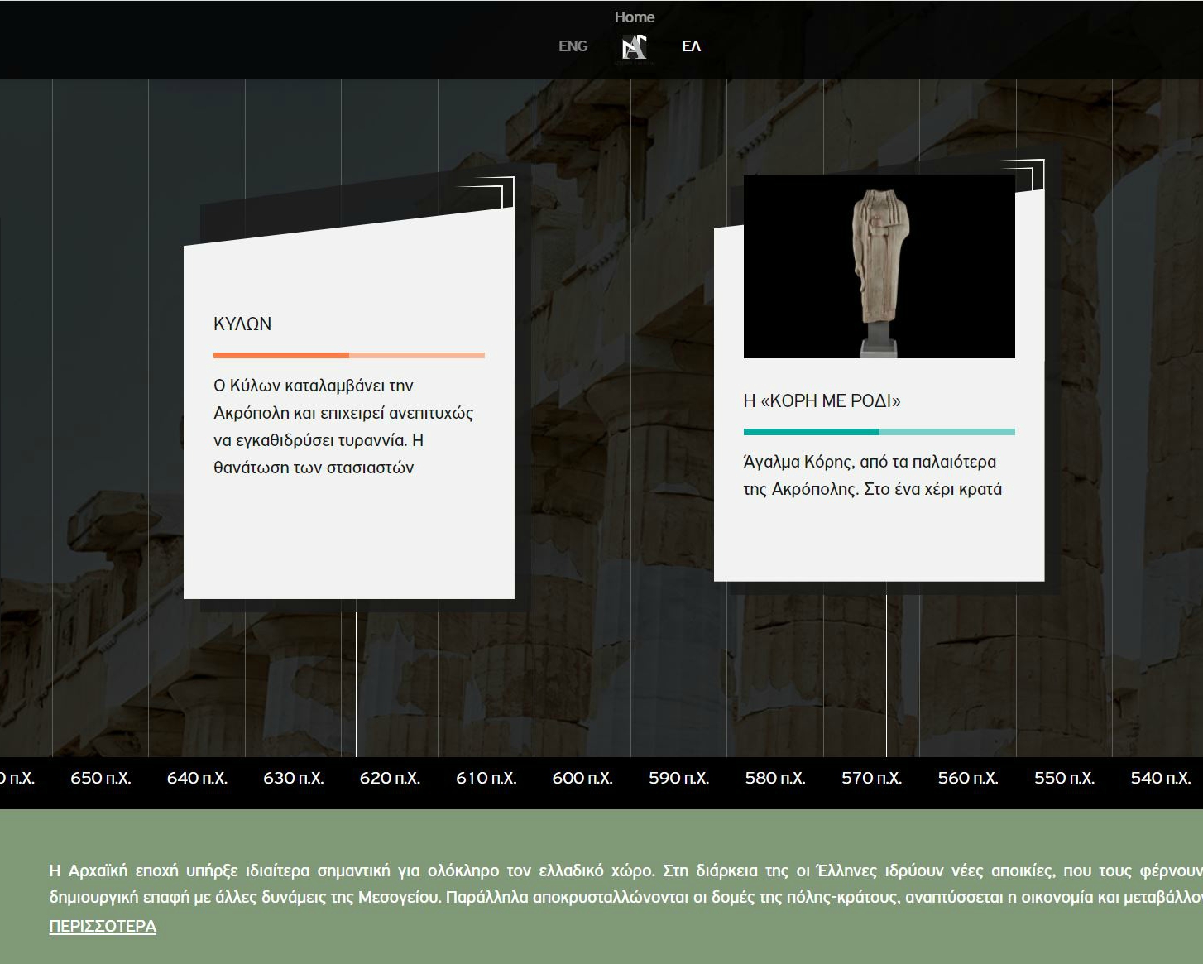The height and width of the screenshot is (964, 1203).
Task: Open the ΚΥΛΩΝ event card title
Action: [242, 324]
